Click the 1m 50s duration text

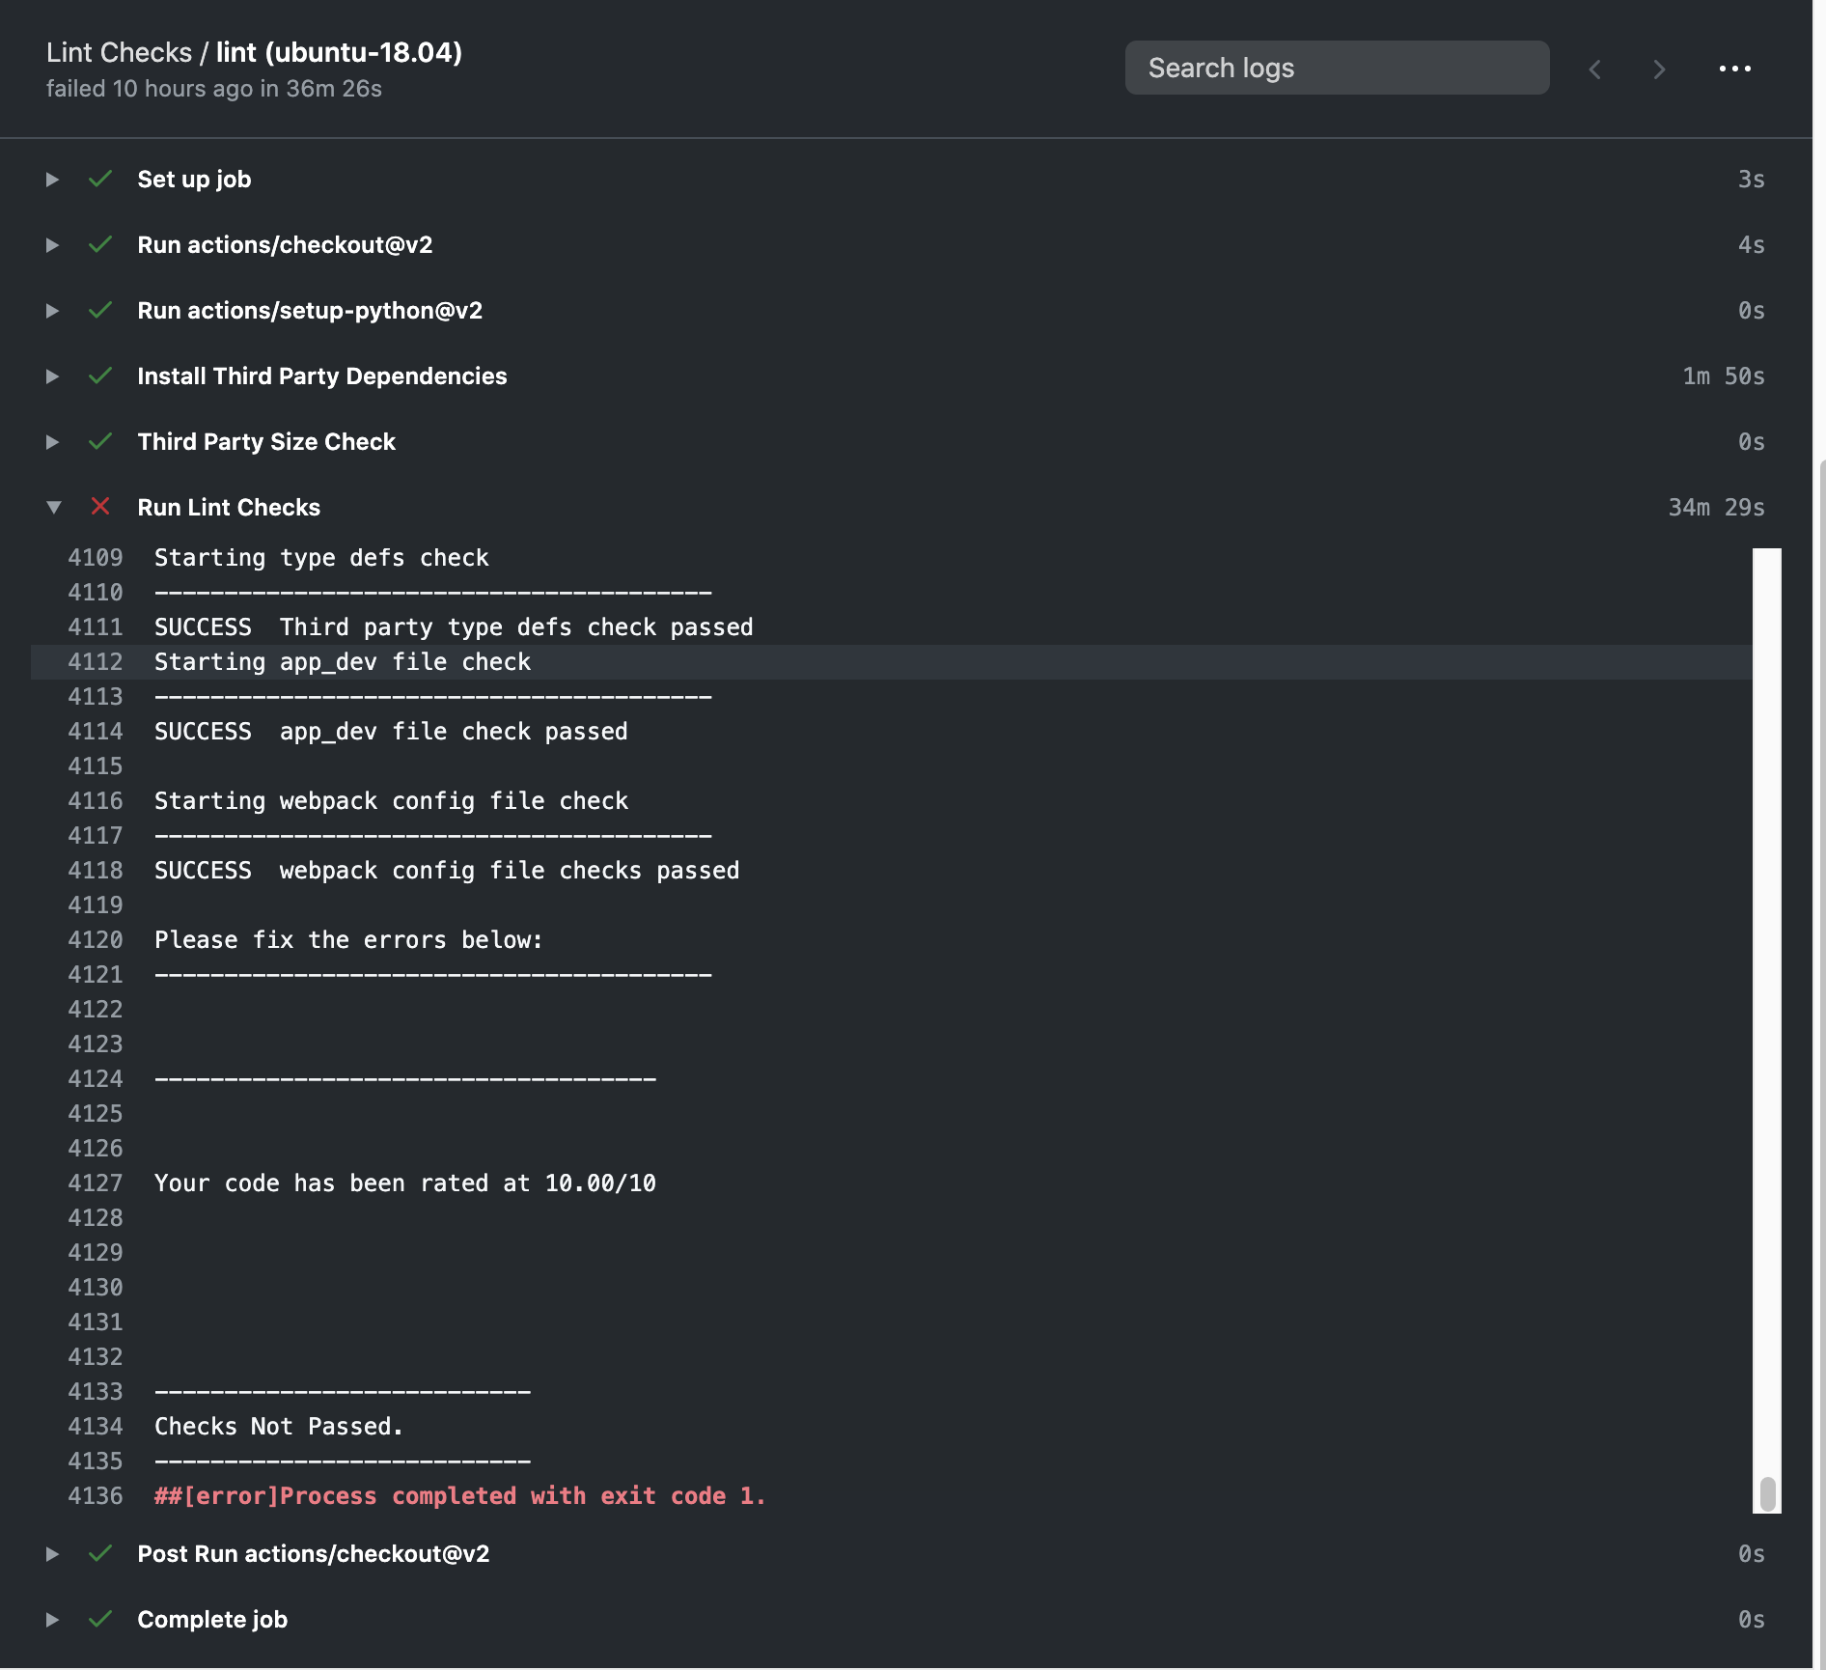(1724, 376)
